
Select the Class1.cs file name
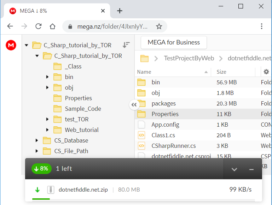pyautogui.click(x=163, y=135)
